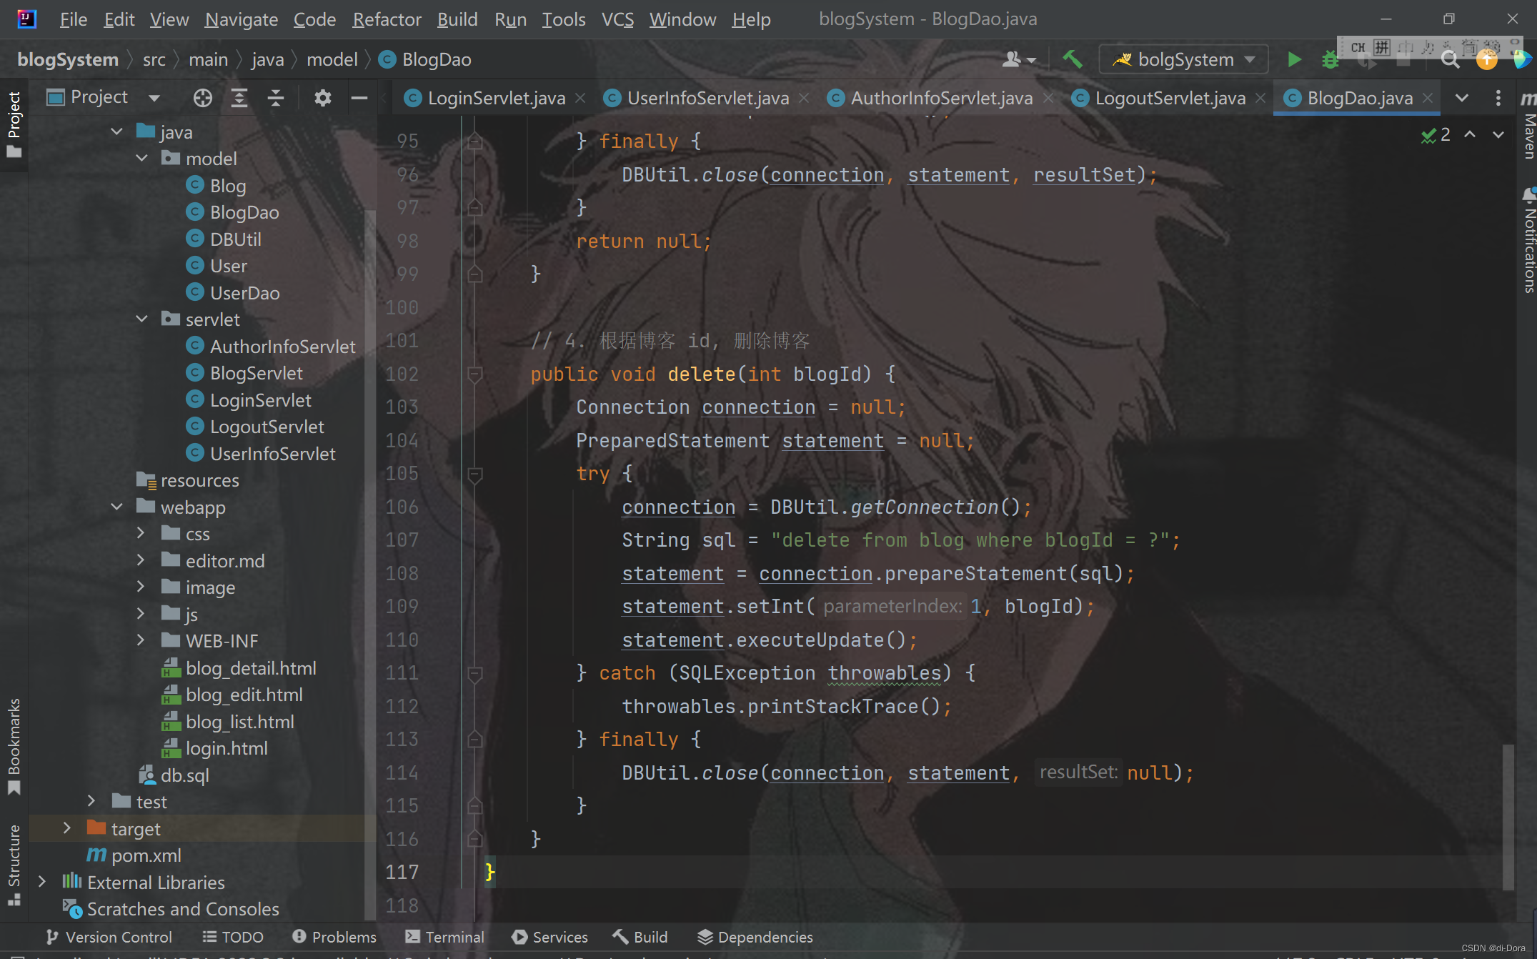
Task: Hide the Project tool window
Action: pos(359,98)
